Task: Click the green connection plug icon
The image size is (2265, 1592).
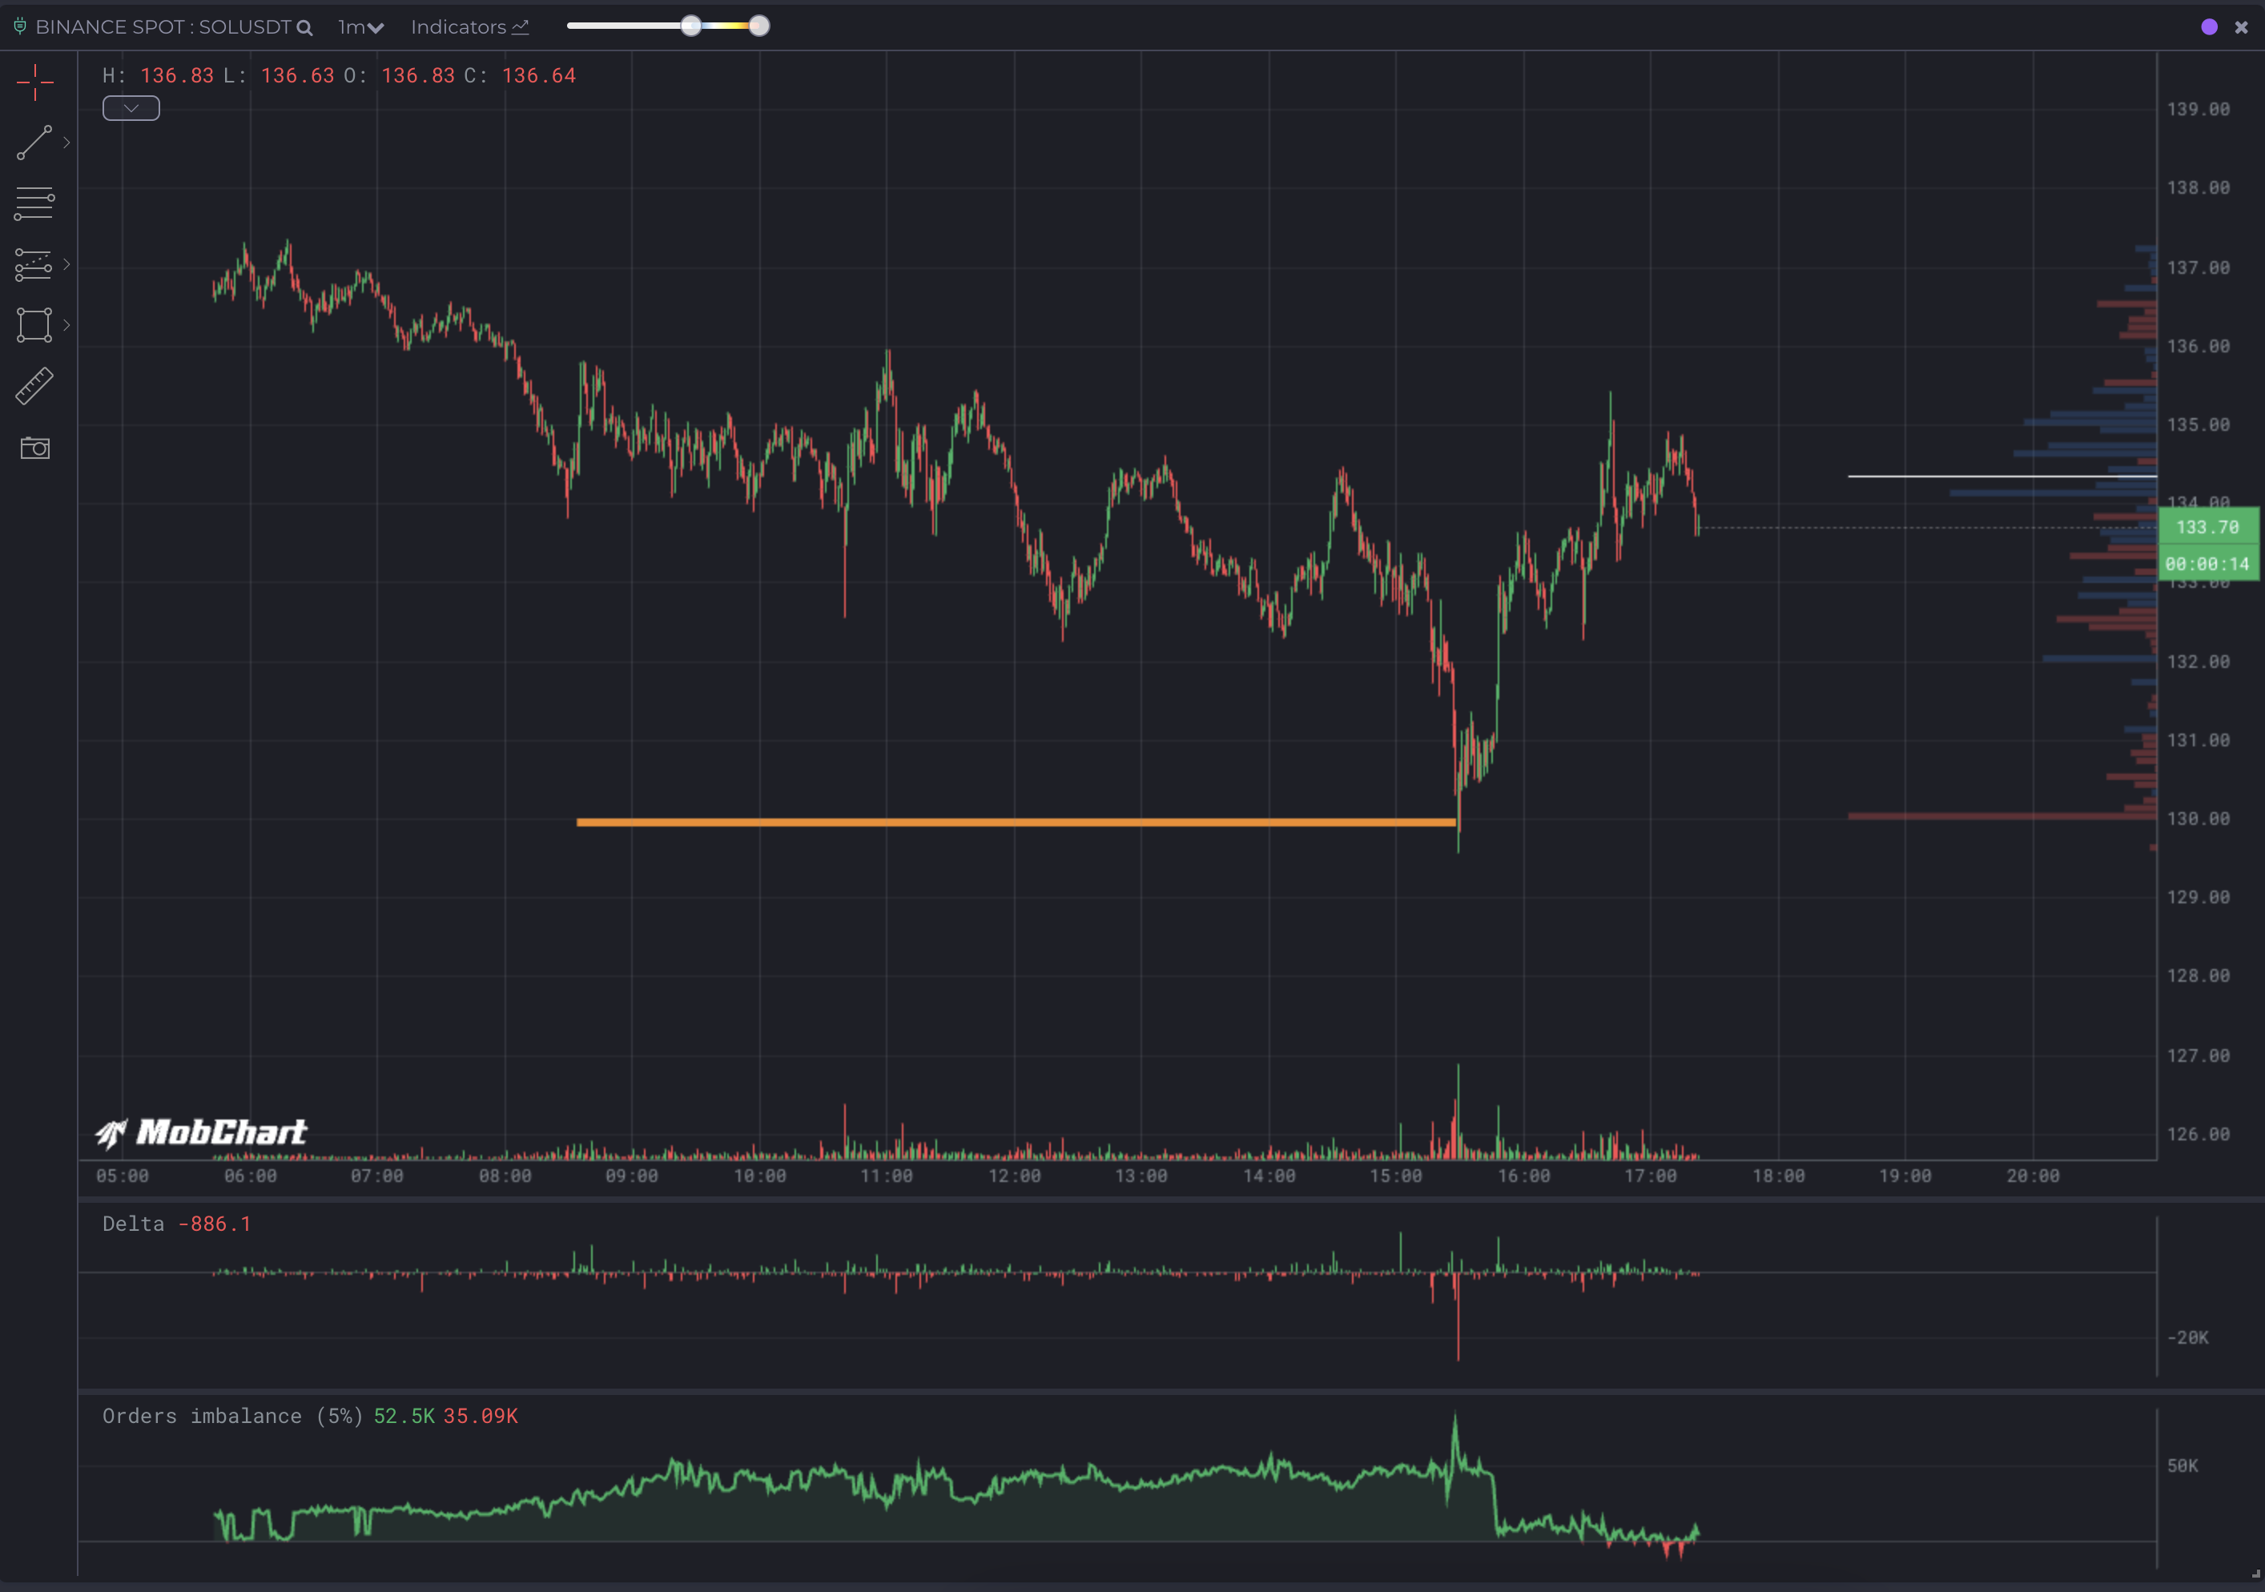Action: point(18,26)
